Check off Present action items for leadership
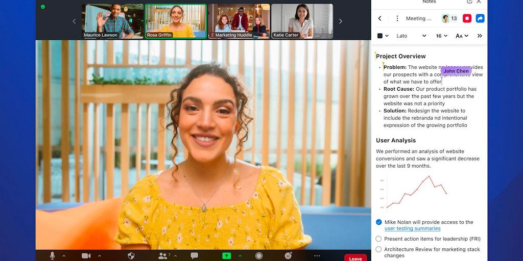This screenshot has height=261, width=523. (378, 239)
